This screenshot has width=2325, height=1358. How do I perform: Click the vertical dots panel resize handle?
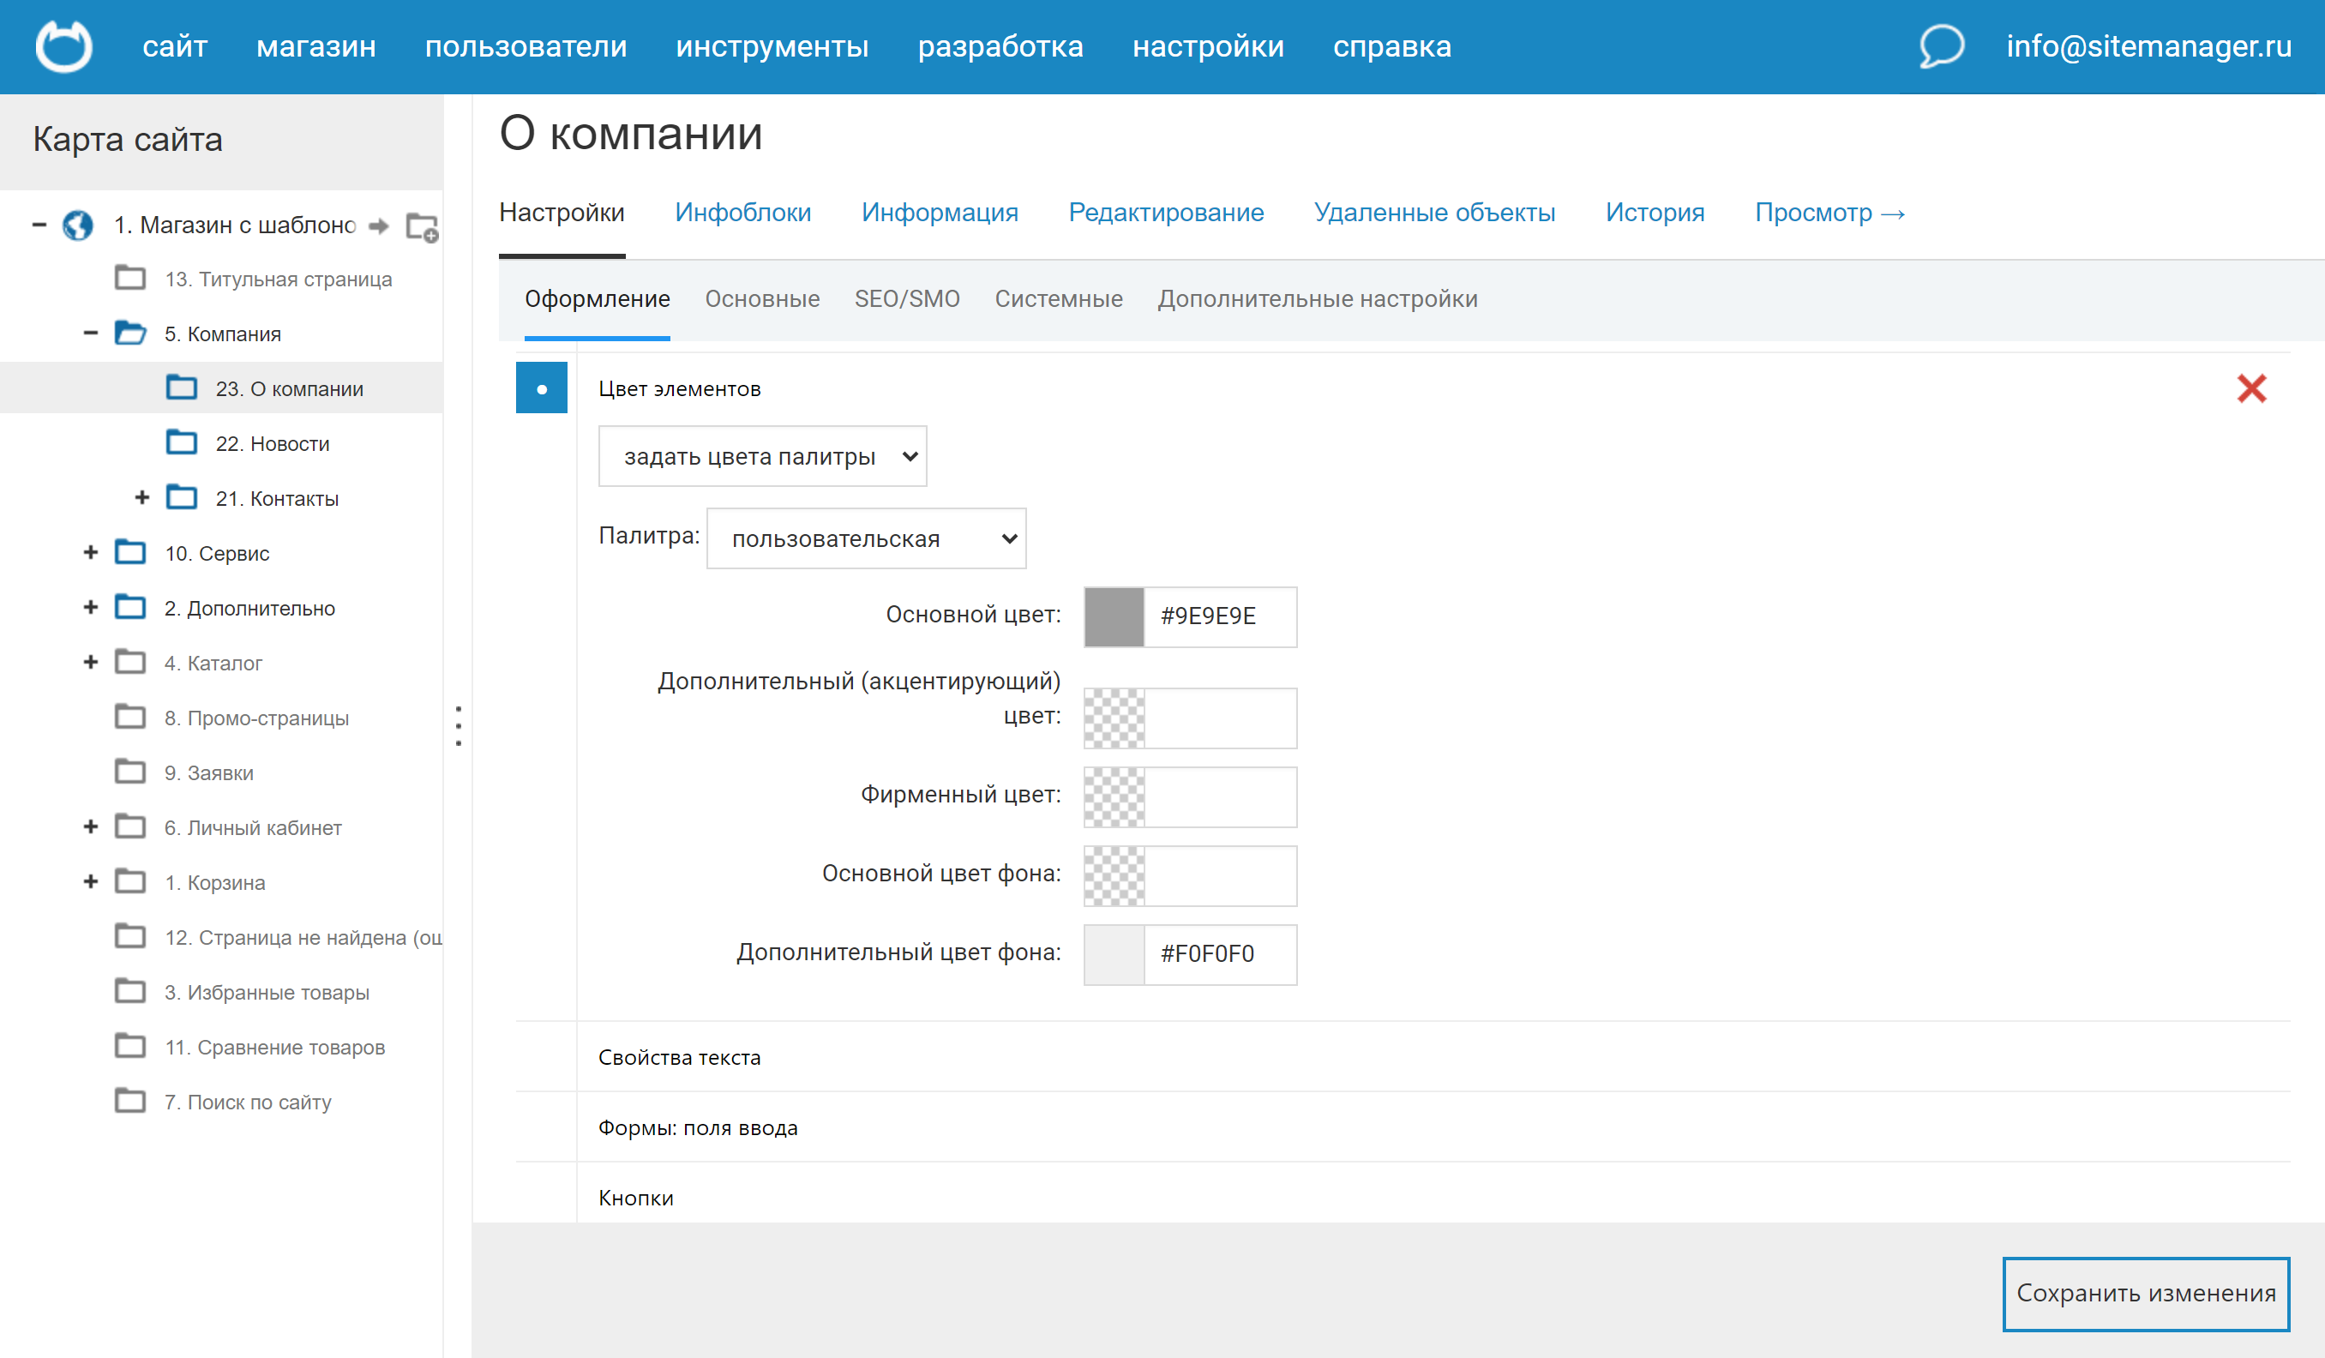click(459, 726)
